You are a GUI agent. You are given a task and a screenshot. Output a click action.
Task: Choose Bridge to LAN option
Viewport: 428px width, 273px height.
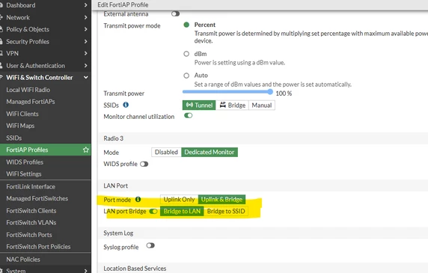tap(182, 211)
